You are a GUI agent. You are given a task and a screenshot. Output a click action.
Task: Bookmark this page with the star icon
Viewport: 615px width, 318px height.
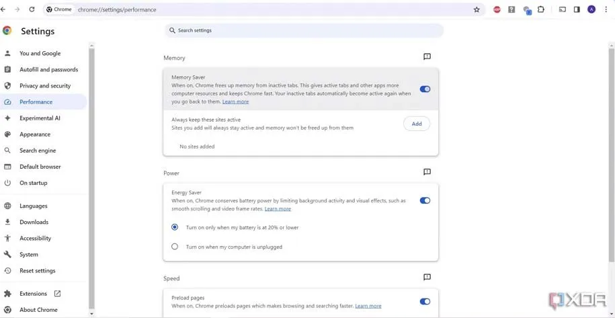click(x=477, y=9)
